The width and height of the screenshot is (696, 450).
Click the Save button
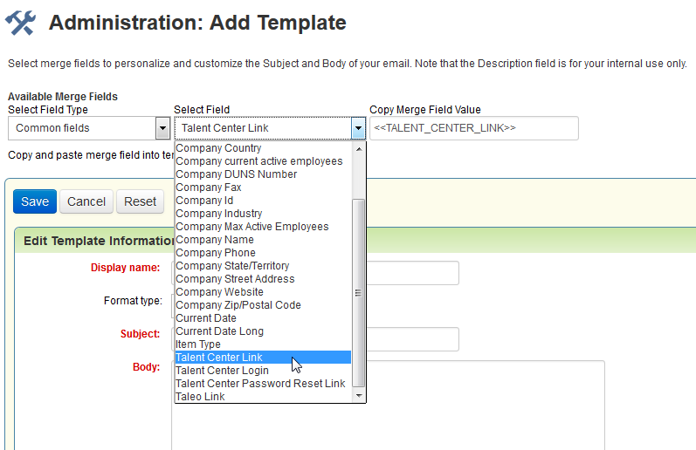[x=35, y=201]
